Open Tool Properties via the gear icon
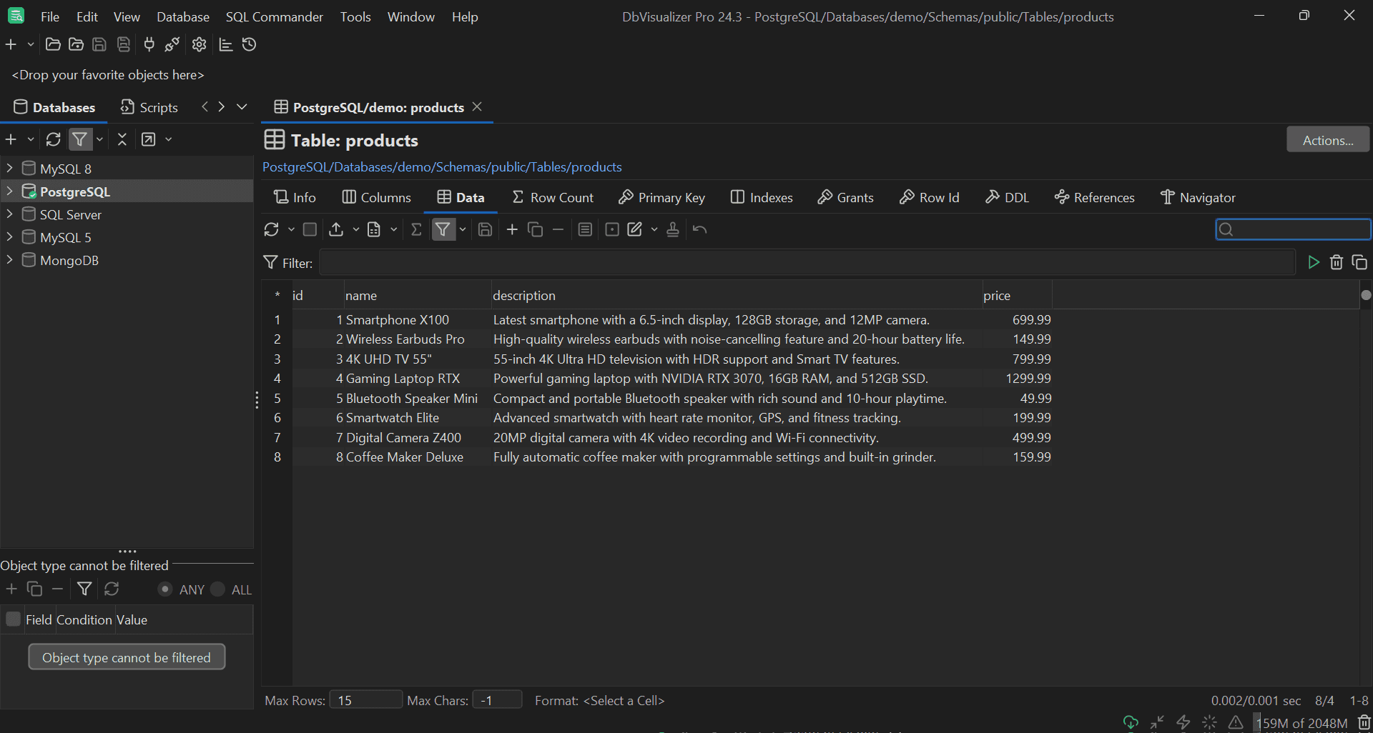The width and height of the screenshot is (1373, 733). 198,44
